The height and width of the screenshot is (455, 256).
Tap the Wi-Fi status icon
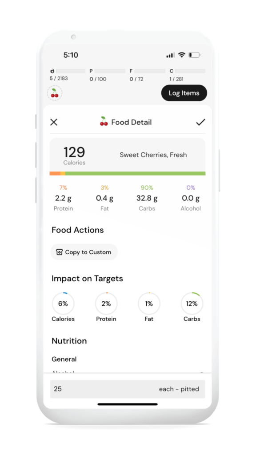click(182, 55)
